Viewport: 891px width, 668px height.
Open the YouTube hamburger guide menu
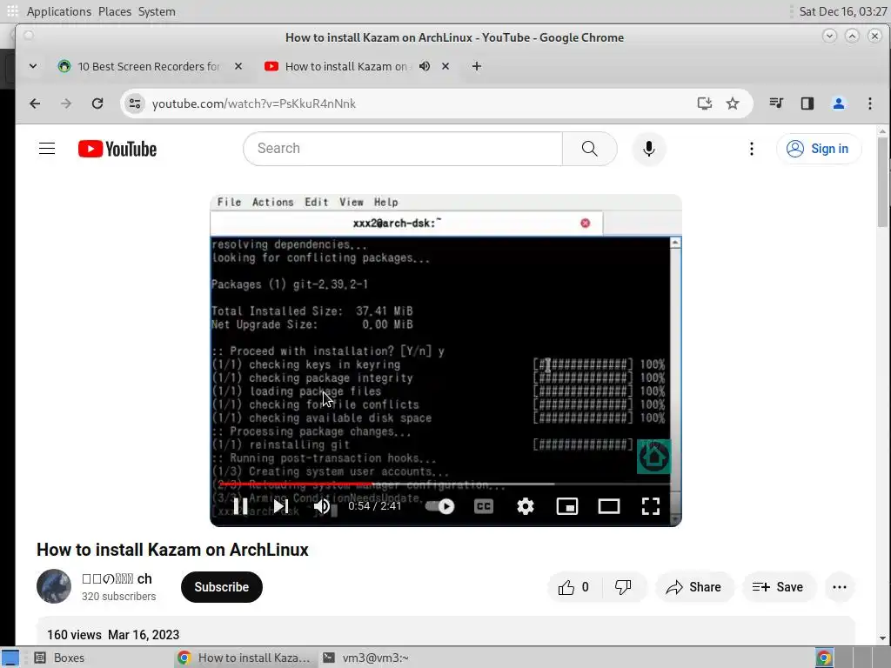pyautogui.click(x=47, y=149)
